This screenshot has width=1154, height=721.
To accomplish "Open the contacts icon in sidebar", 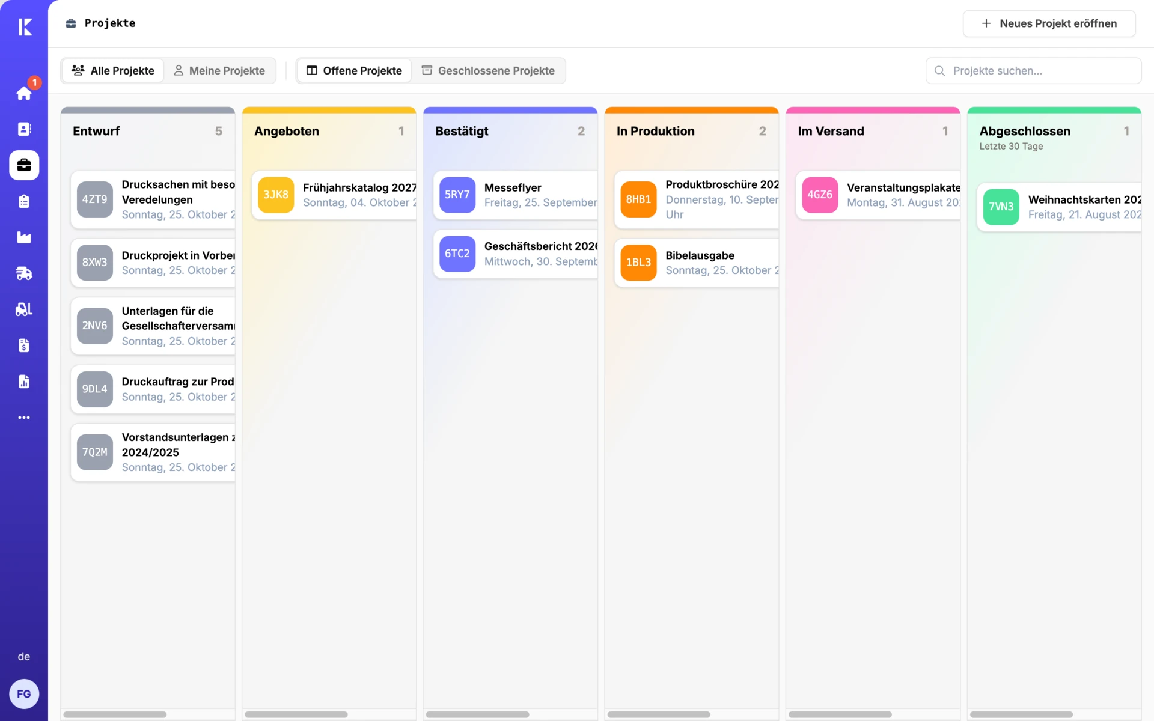I will click(x=24, y=129).
